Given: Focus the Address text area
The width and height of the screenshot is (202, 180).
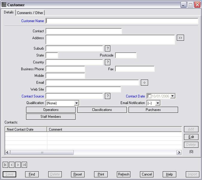Looking at the screenshot, I should 110,39.
